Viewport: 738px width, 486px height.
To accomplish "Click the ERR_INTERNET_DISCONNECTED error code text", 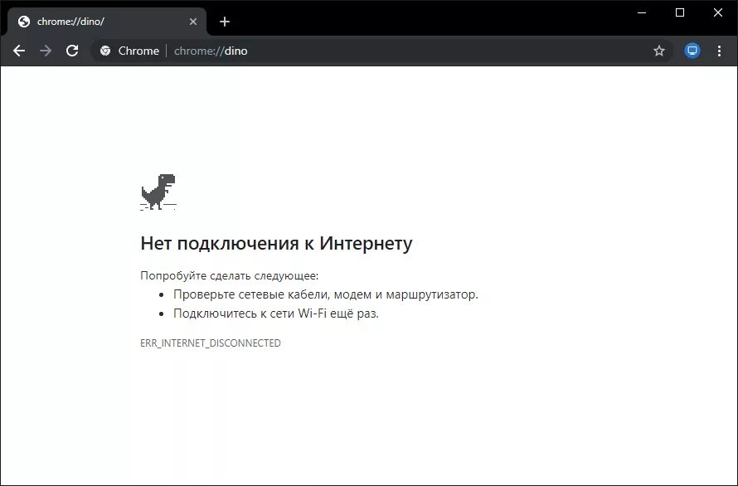I will (x=211, y=343).
